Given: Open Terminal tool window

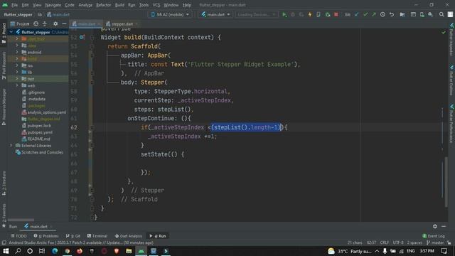Looking at the screenshot, I should 97,236.
